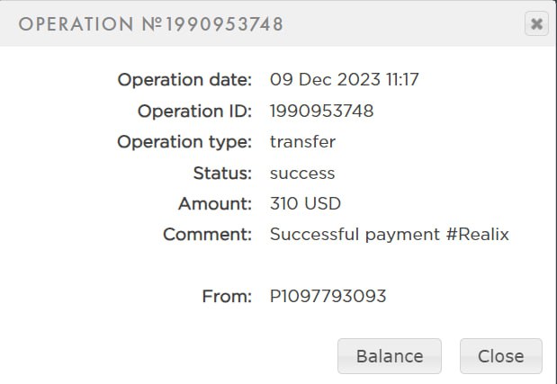Click the Balance button

click(389, 356)
